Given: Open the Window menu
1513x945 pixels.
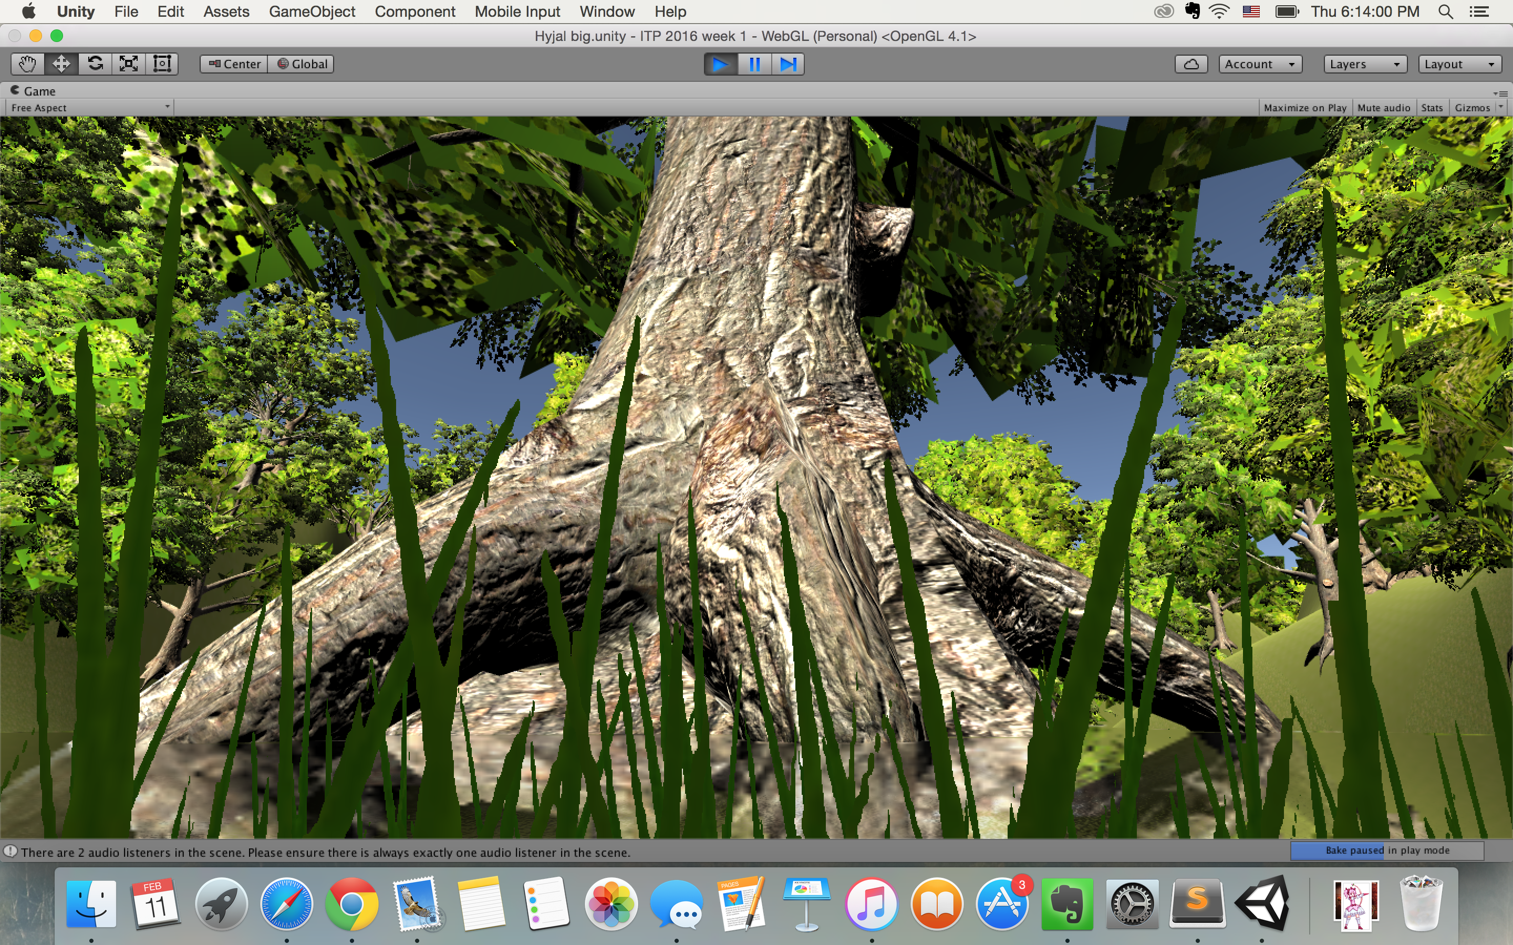Looking at the screenshot, I should 607,11.
